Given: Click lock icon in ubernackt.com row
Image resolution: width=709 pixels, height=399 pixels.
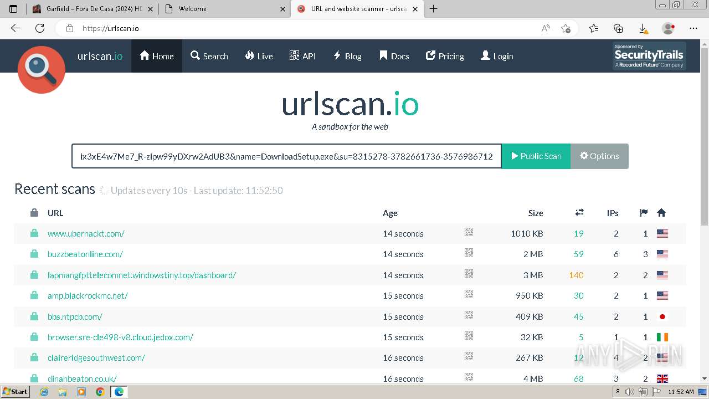Looking at the screenshot, I should 34,233.
